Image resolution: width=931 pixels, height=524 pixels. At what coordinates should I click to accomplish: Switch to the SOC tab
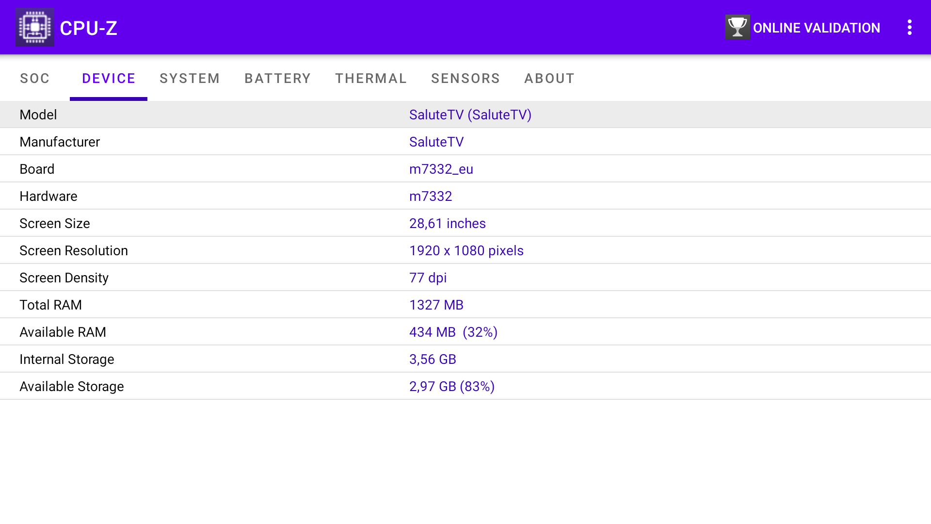pyautogui.click(x=35, y=78)
